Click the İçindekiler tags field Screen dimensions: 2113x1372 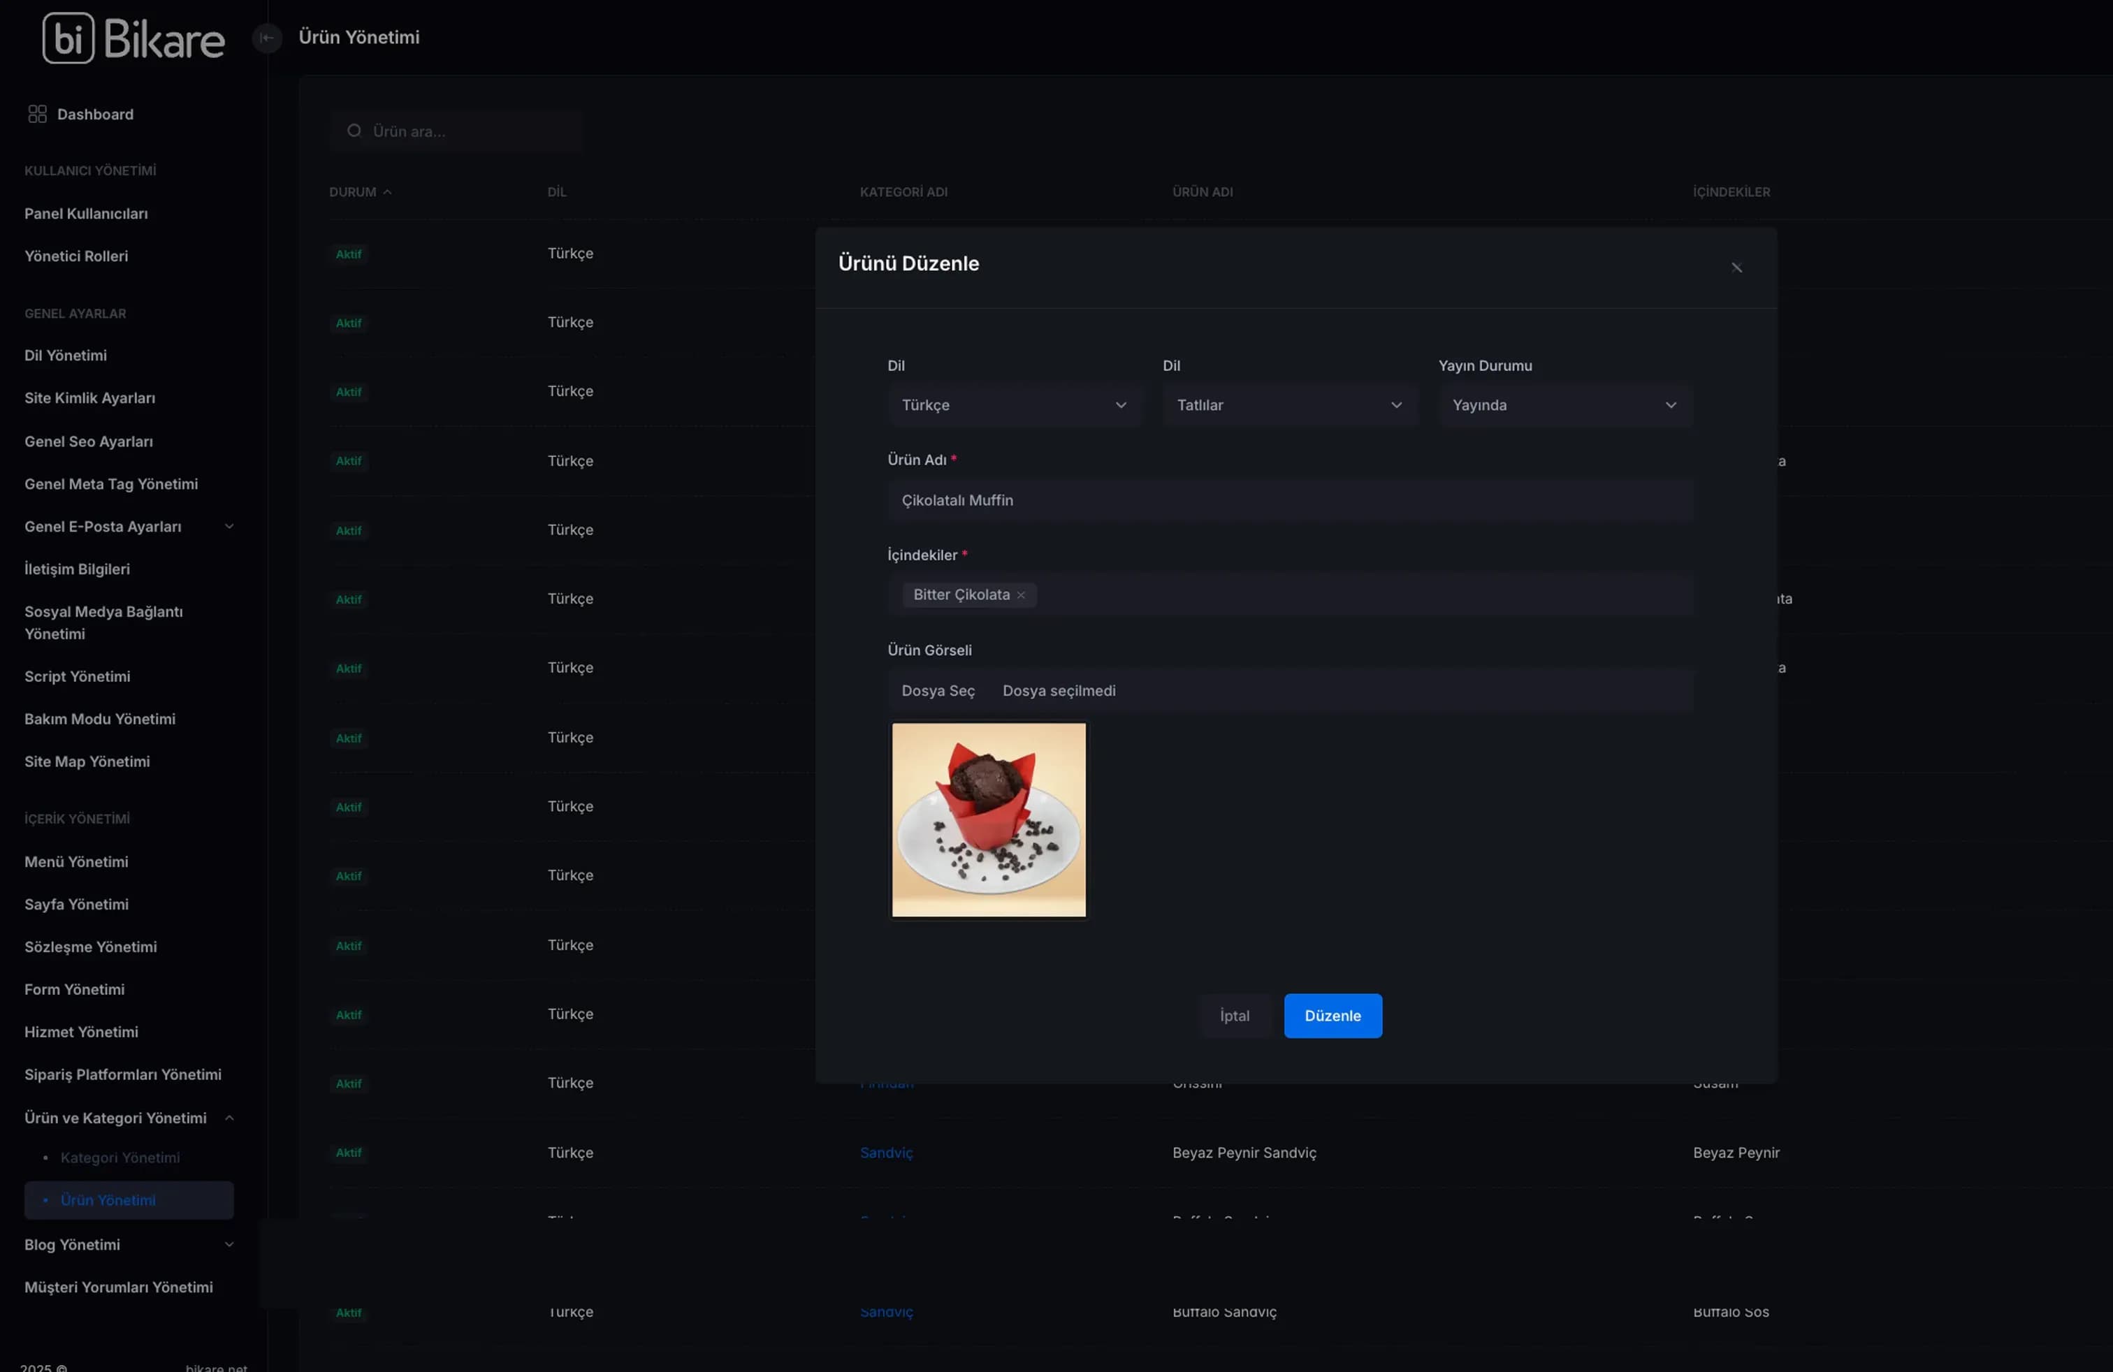[x=1289, y=594]
